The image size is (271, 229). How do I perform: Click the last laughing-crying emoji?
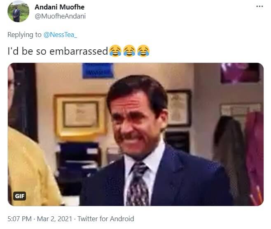143,51
